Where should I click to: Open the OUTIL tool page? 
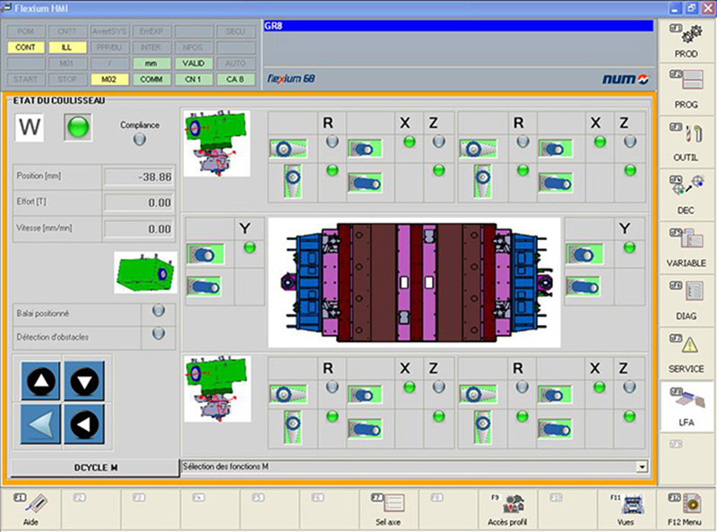point(686,143)
